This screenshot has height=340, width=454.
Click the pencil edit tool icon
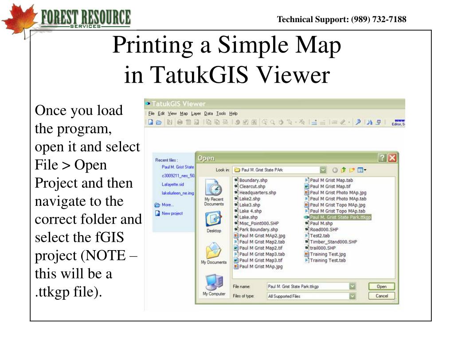pyautogui.click(x=343, y=122)
